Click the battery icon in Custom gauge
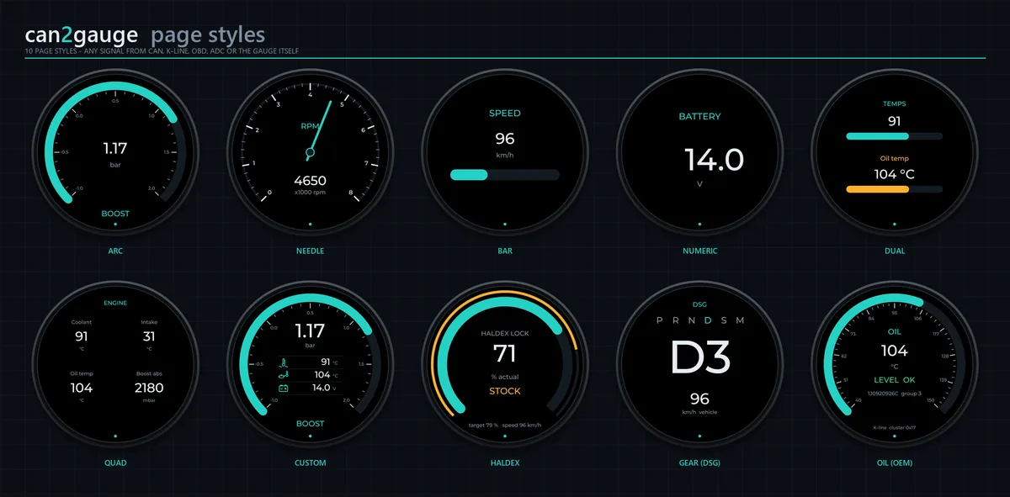1010x497 pixels. [284, 388]
